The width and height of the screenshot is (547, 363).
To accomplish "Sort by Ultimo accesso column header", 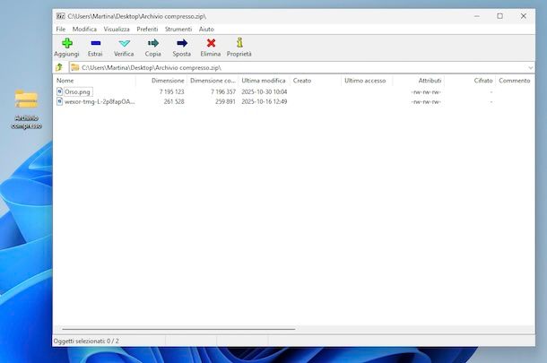I will coord(367,81).
